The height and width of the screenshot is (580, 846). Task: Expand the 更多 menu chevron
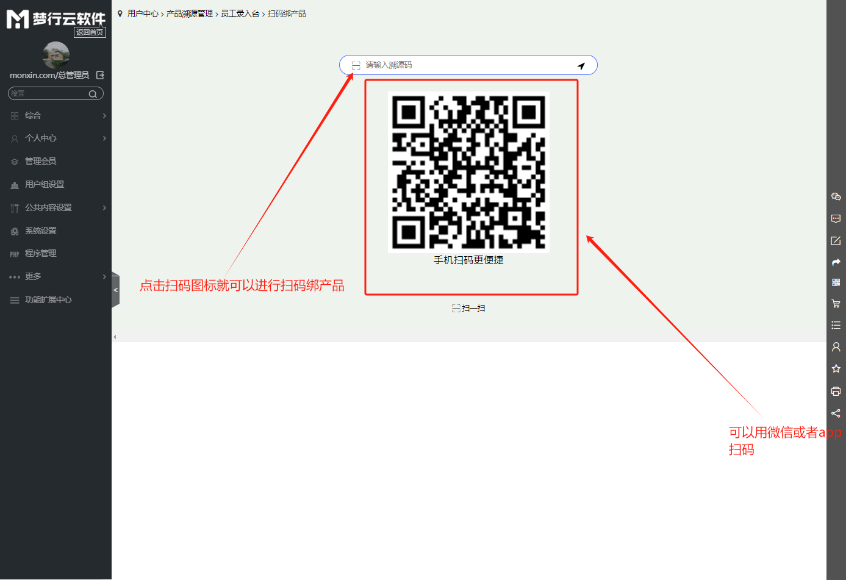104,277
